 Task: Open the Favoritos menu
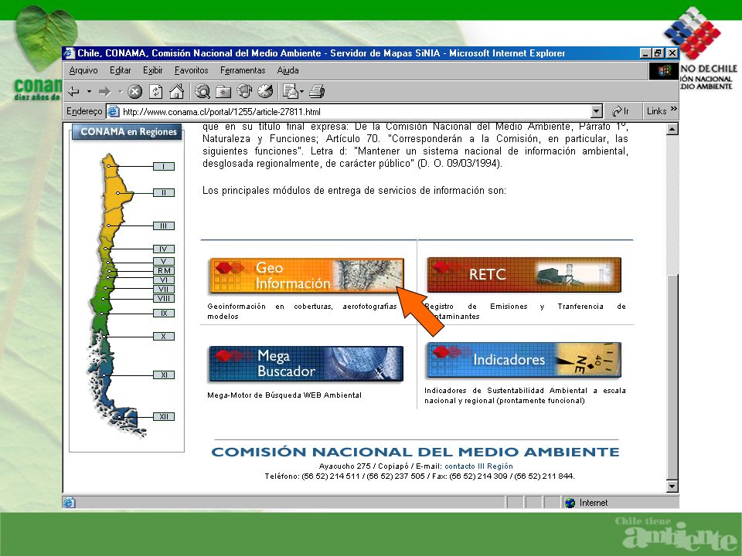191,70
